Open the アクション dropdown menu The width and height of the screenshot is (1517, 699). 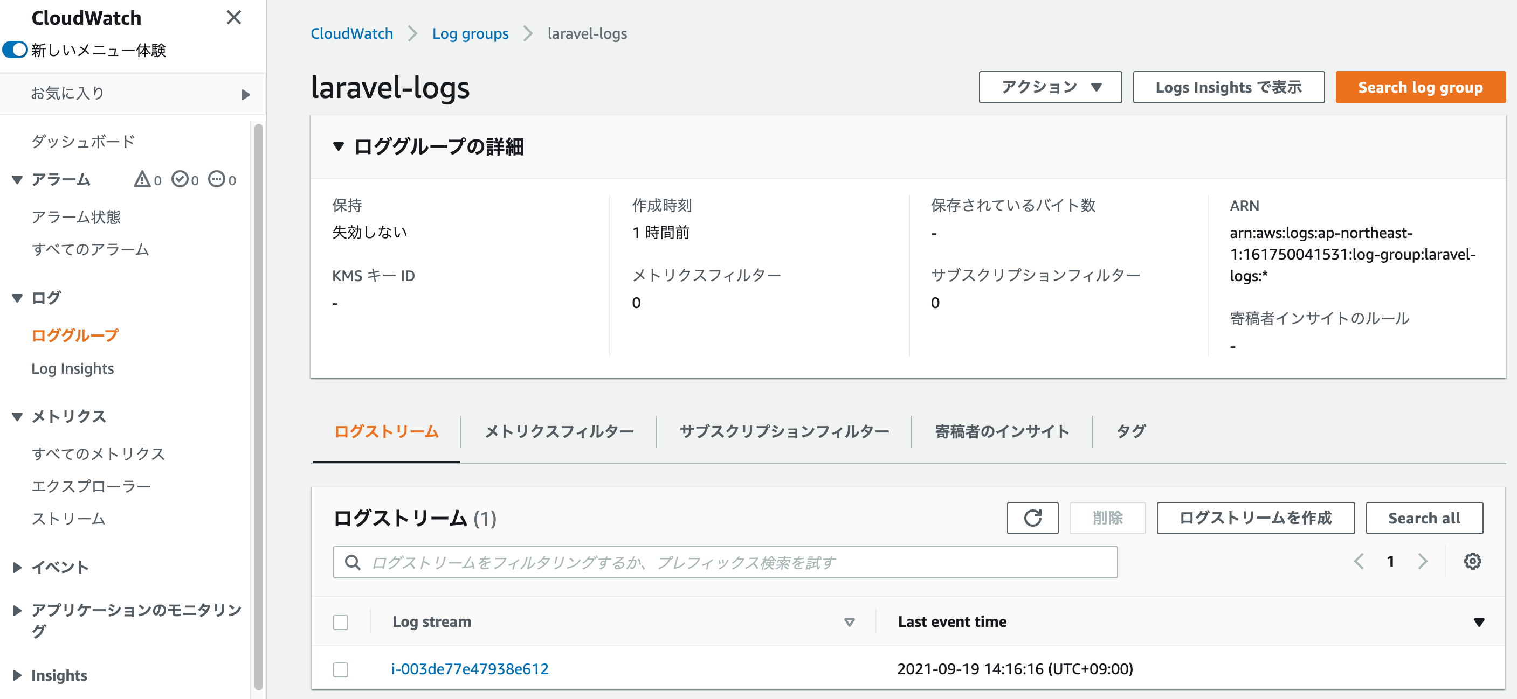click(x=1050, y=87)
